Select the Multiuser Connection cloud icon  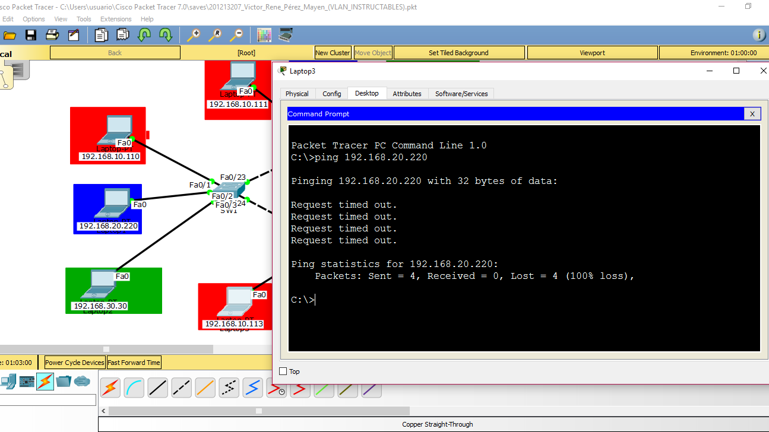point(82,382)
